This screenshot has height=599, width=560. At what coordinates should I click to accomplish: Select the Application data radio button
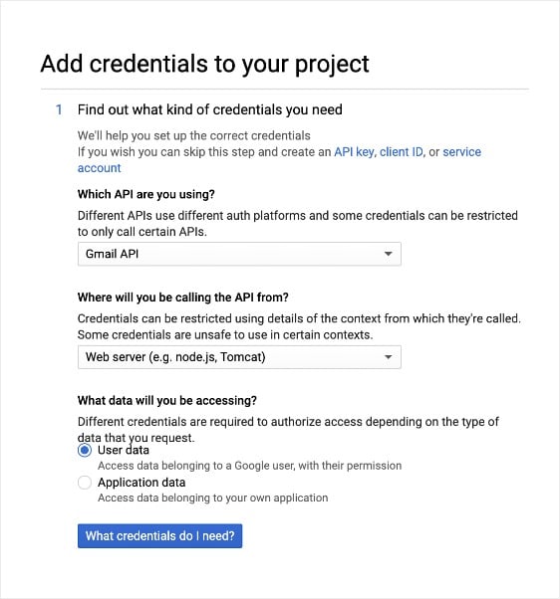coord(85,483)
